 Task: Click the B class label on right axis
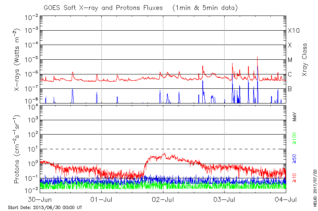290,89
